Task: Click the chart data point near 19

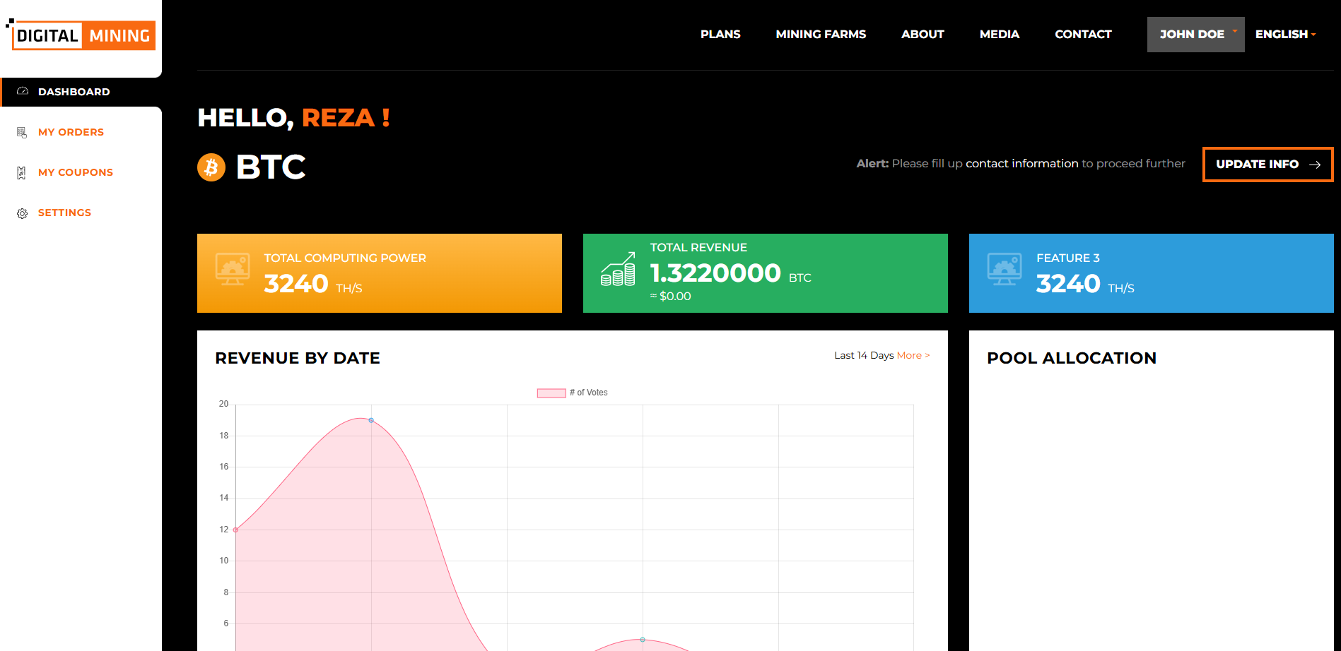Action: point(371,420)
